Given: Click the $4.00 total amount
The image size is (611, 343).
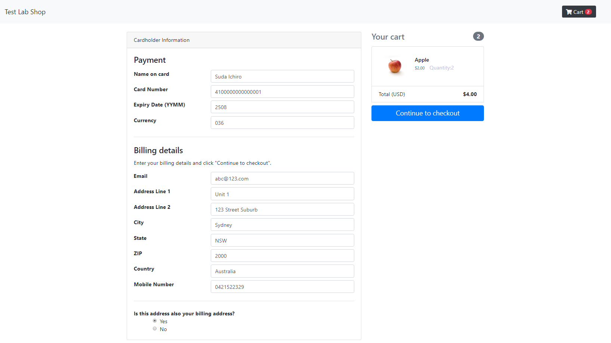Looking at the screenshot, I should [x=470, y=94].
